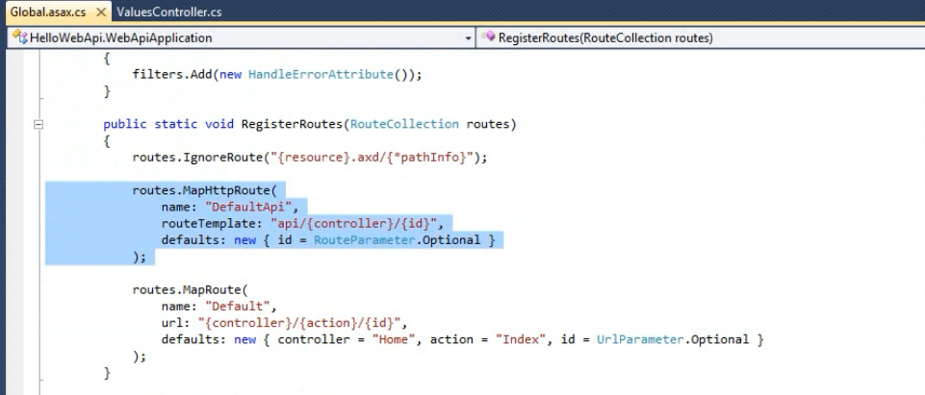Click the "DefaultApi" string
The height and width of the screenshot is (395, 925).
pyautogui.click(x=248, y=207)
